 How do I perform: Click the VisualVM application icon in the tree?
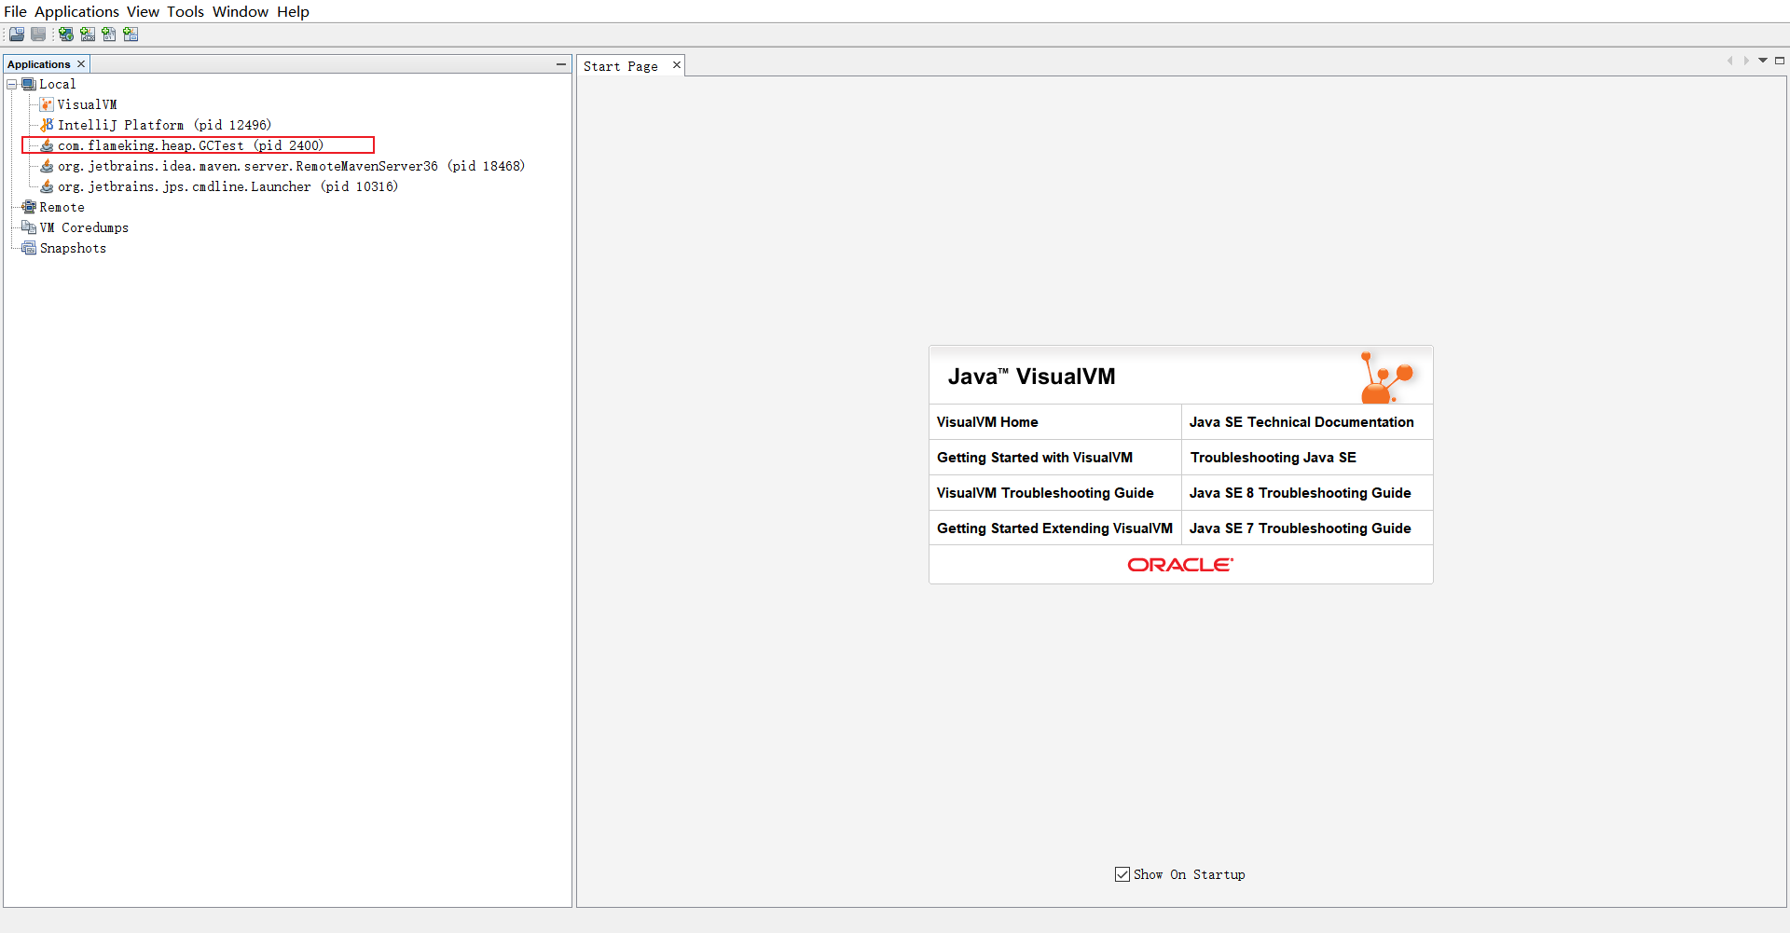[47, 104]
